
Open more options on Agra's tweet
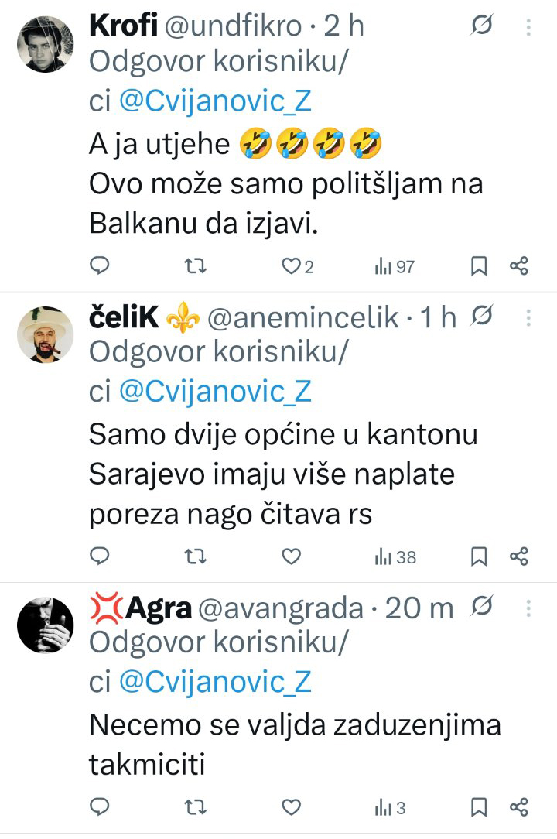click(x=529, y=608)
